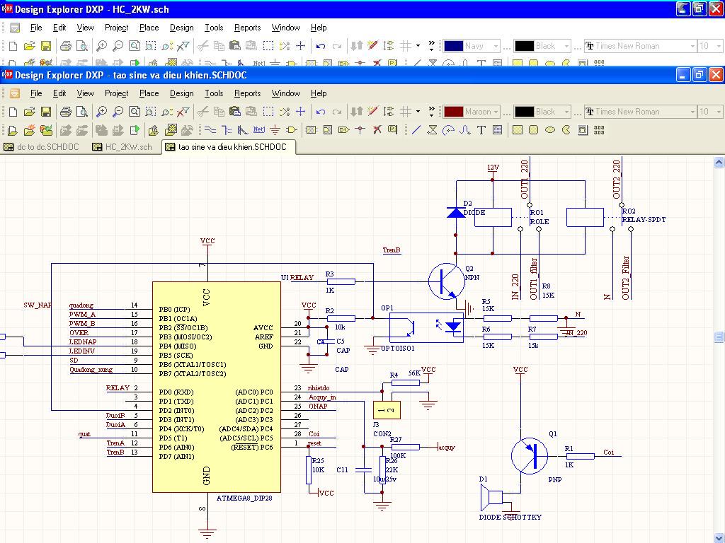Image resolution: width=725 pixels, height=543 pixels.
Task: Click the Place Arc drawing tool
Action: [x=449, y=130]
